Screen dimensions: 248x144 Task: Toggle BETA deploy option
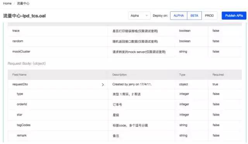click(194, 15)
